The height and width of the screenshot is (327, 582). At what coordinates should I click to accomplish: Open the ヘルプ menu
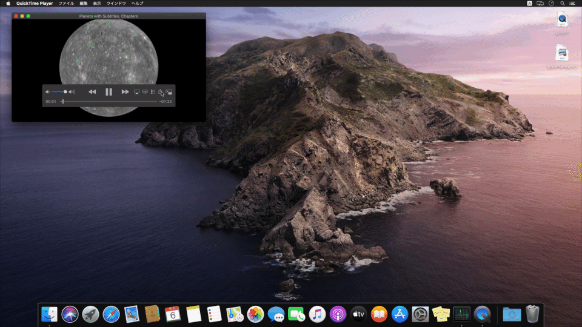point(138,4)
